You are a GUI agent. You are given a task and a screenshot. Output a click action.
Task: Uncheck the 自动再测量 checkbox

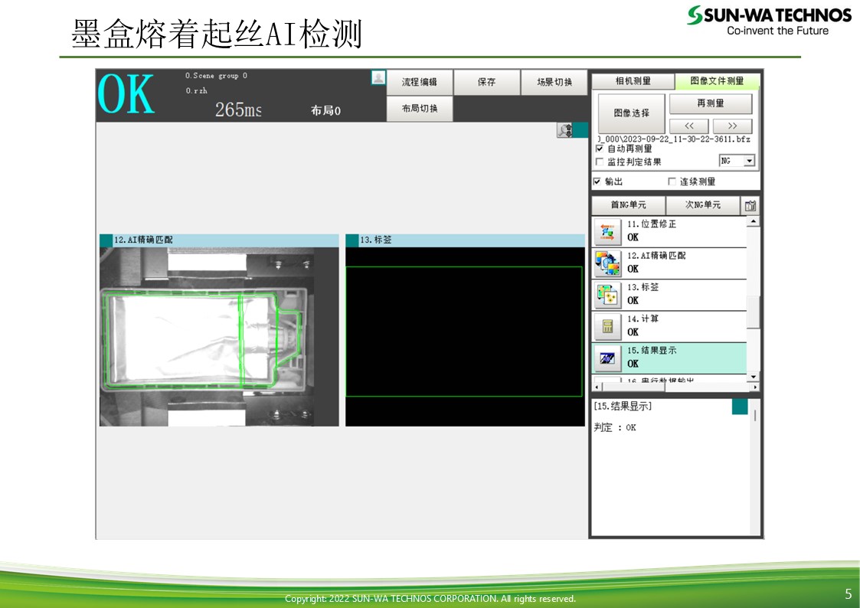pyautogui.click(x=600, y=149)
